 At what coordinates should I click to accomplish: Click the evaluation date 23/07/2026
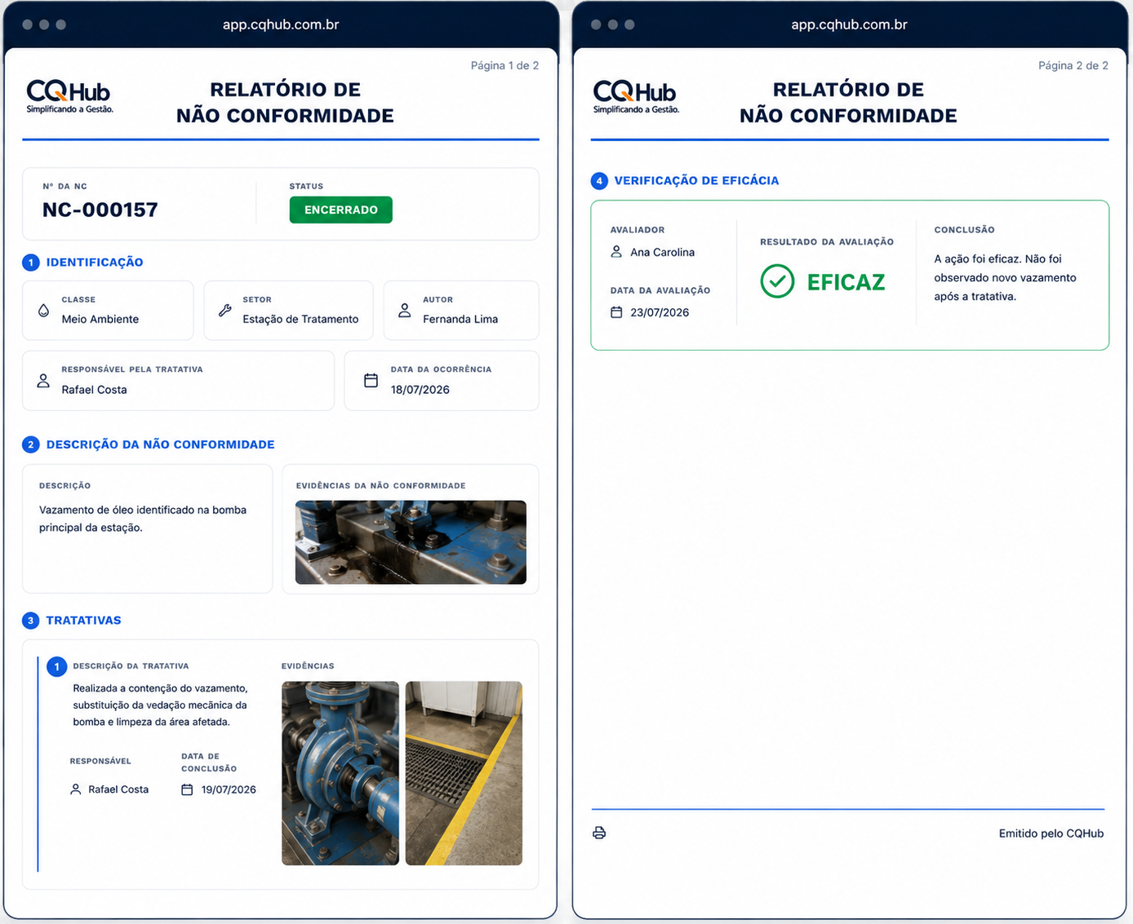pyautogui.click(x=660, y=312)
